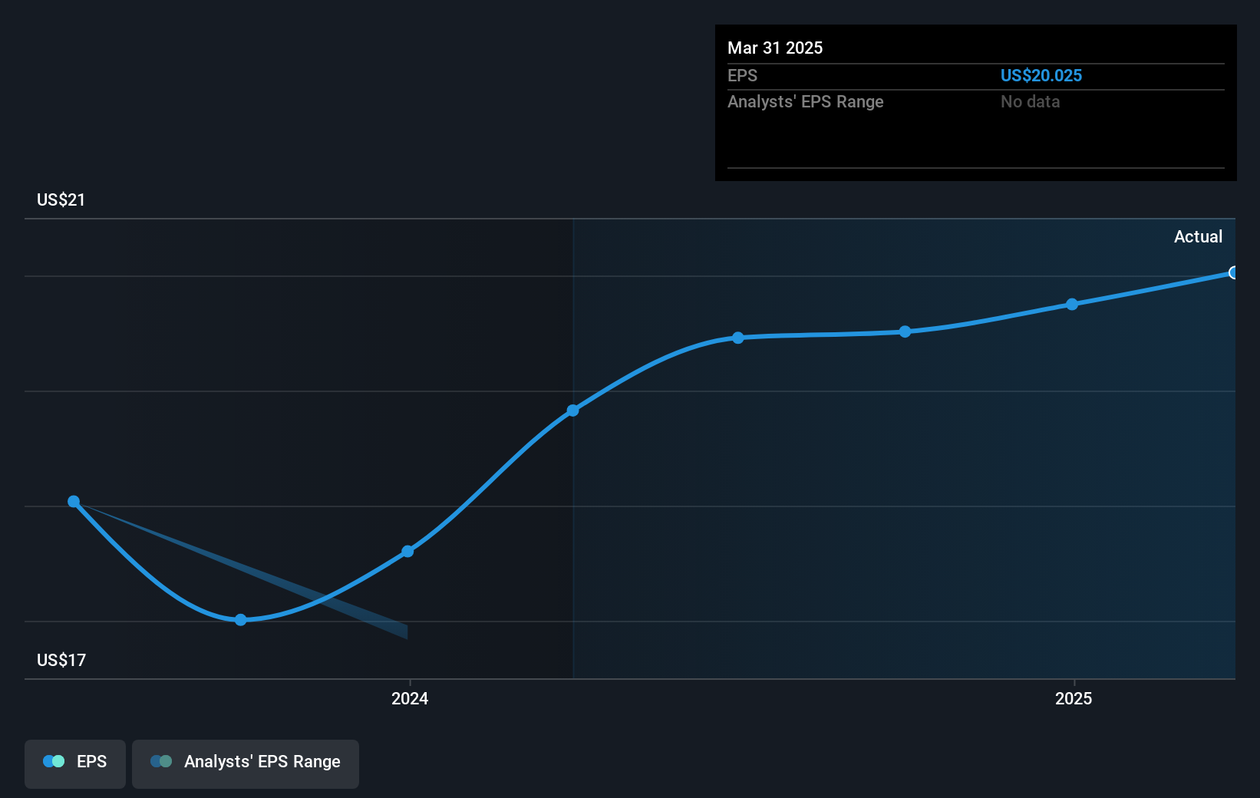This screenshot has width=1260, height=798.
Task: Click the No data analysts range value
Action: coord(1030,101)
